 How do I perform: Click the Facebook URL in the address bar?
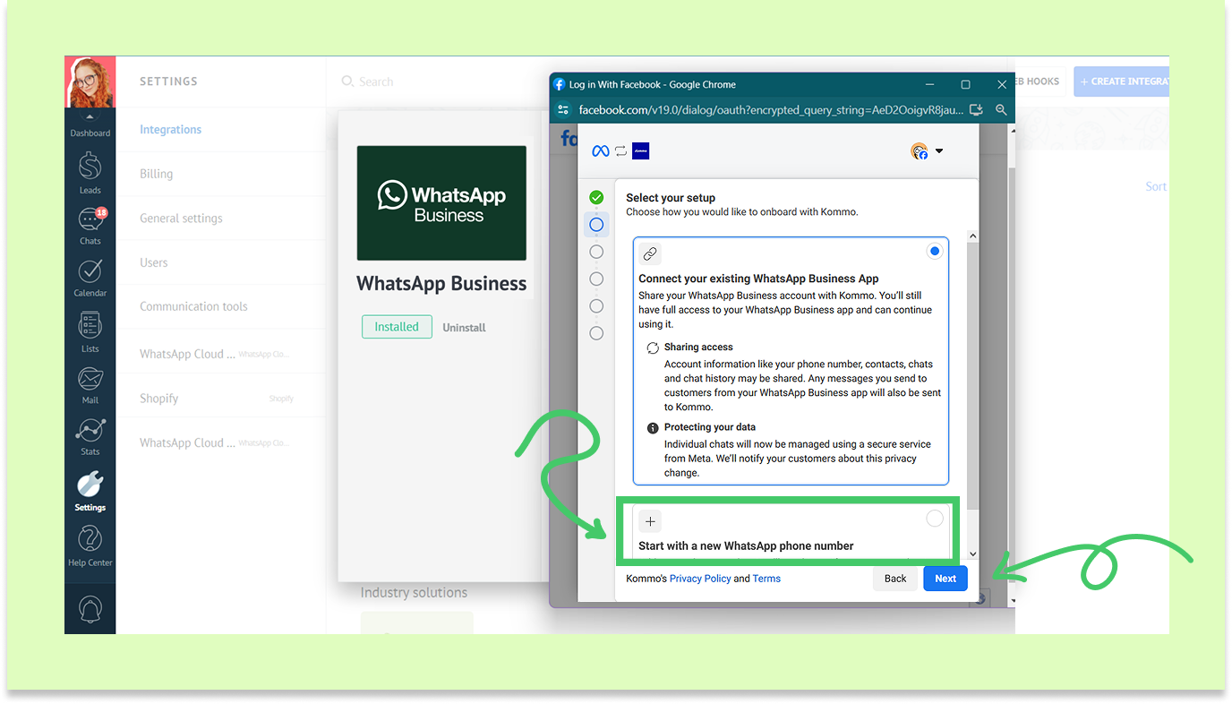pos(771,110)
